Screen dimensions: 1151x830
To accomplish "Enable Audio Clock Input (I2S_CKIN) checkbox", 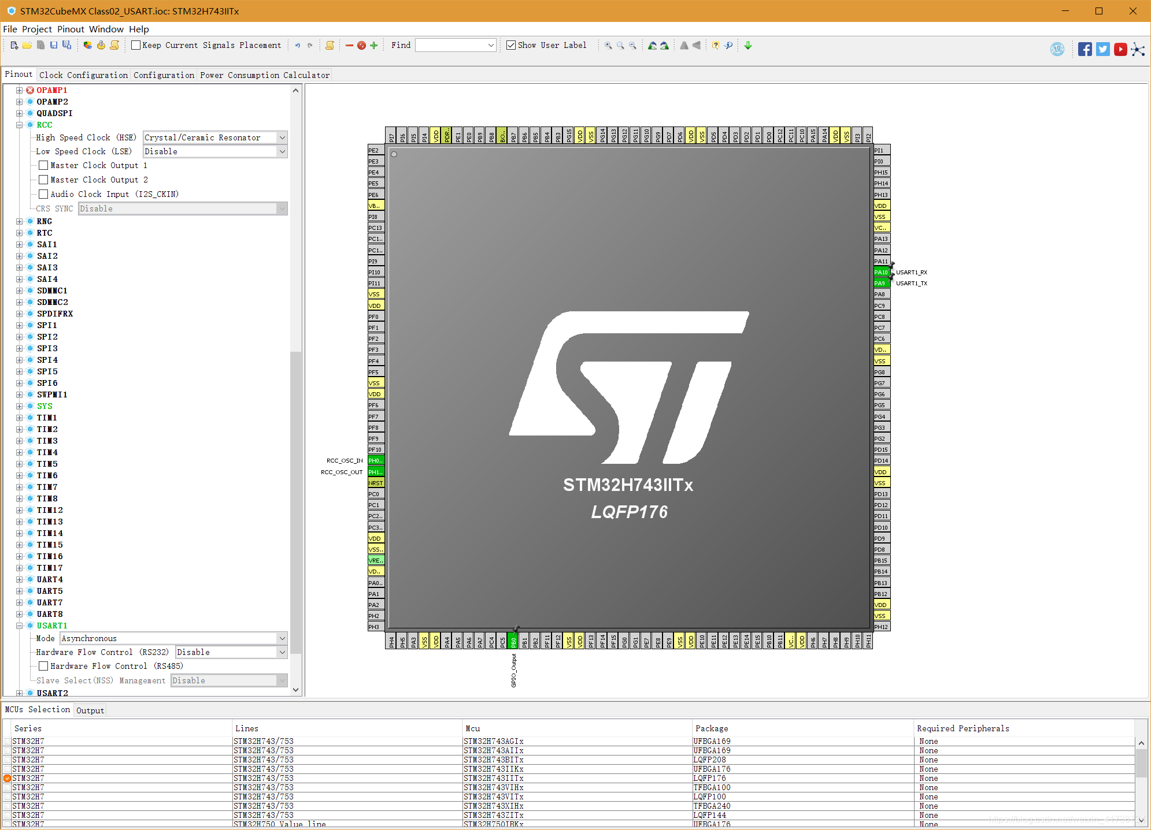I will pos(43,194).
